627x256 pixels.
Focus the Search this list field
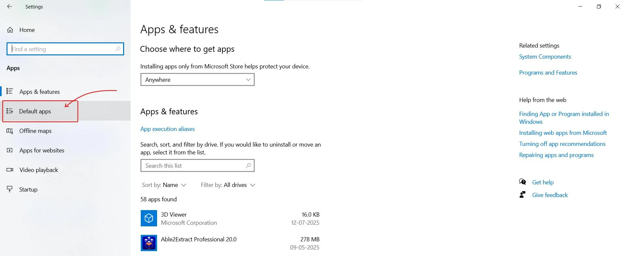coord(198,165)
